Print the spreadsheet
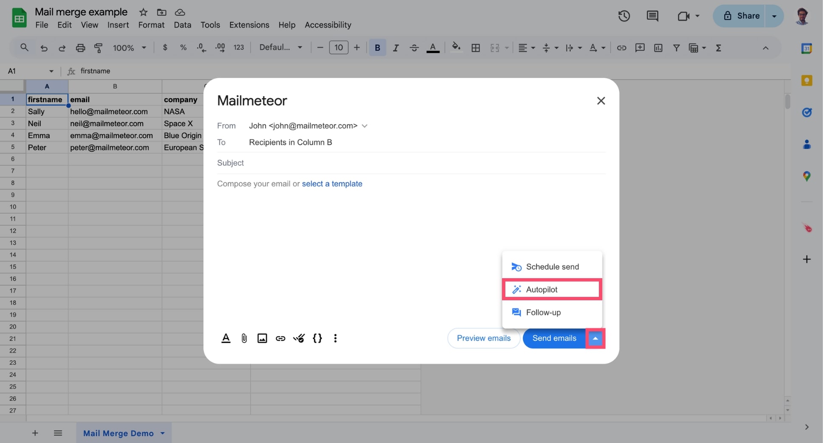 pos(80,48)
